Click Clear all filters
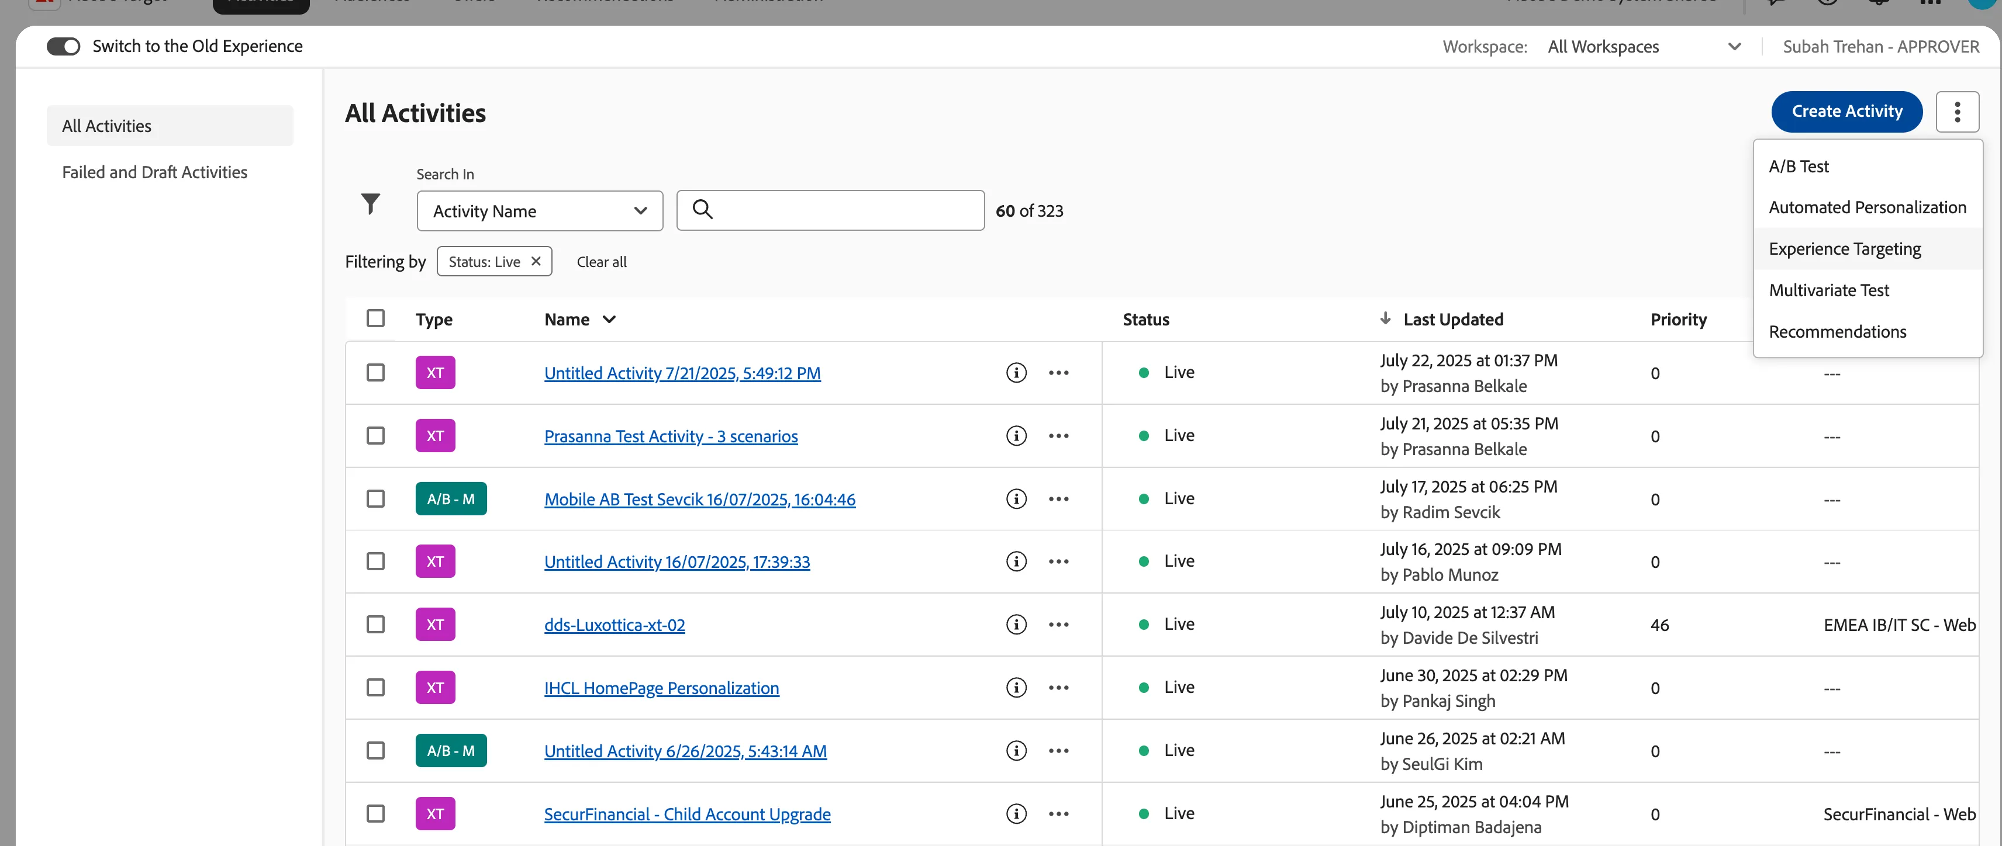2002x846 pixels. pos(602,262)
